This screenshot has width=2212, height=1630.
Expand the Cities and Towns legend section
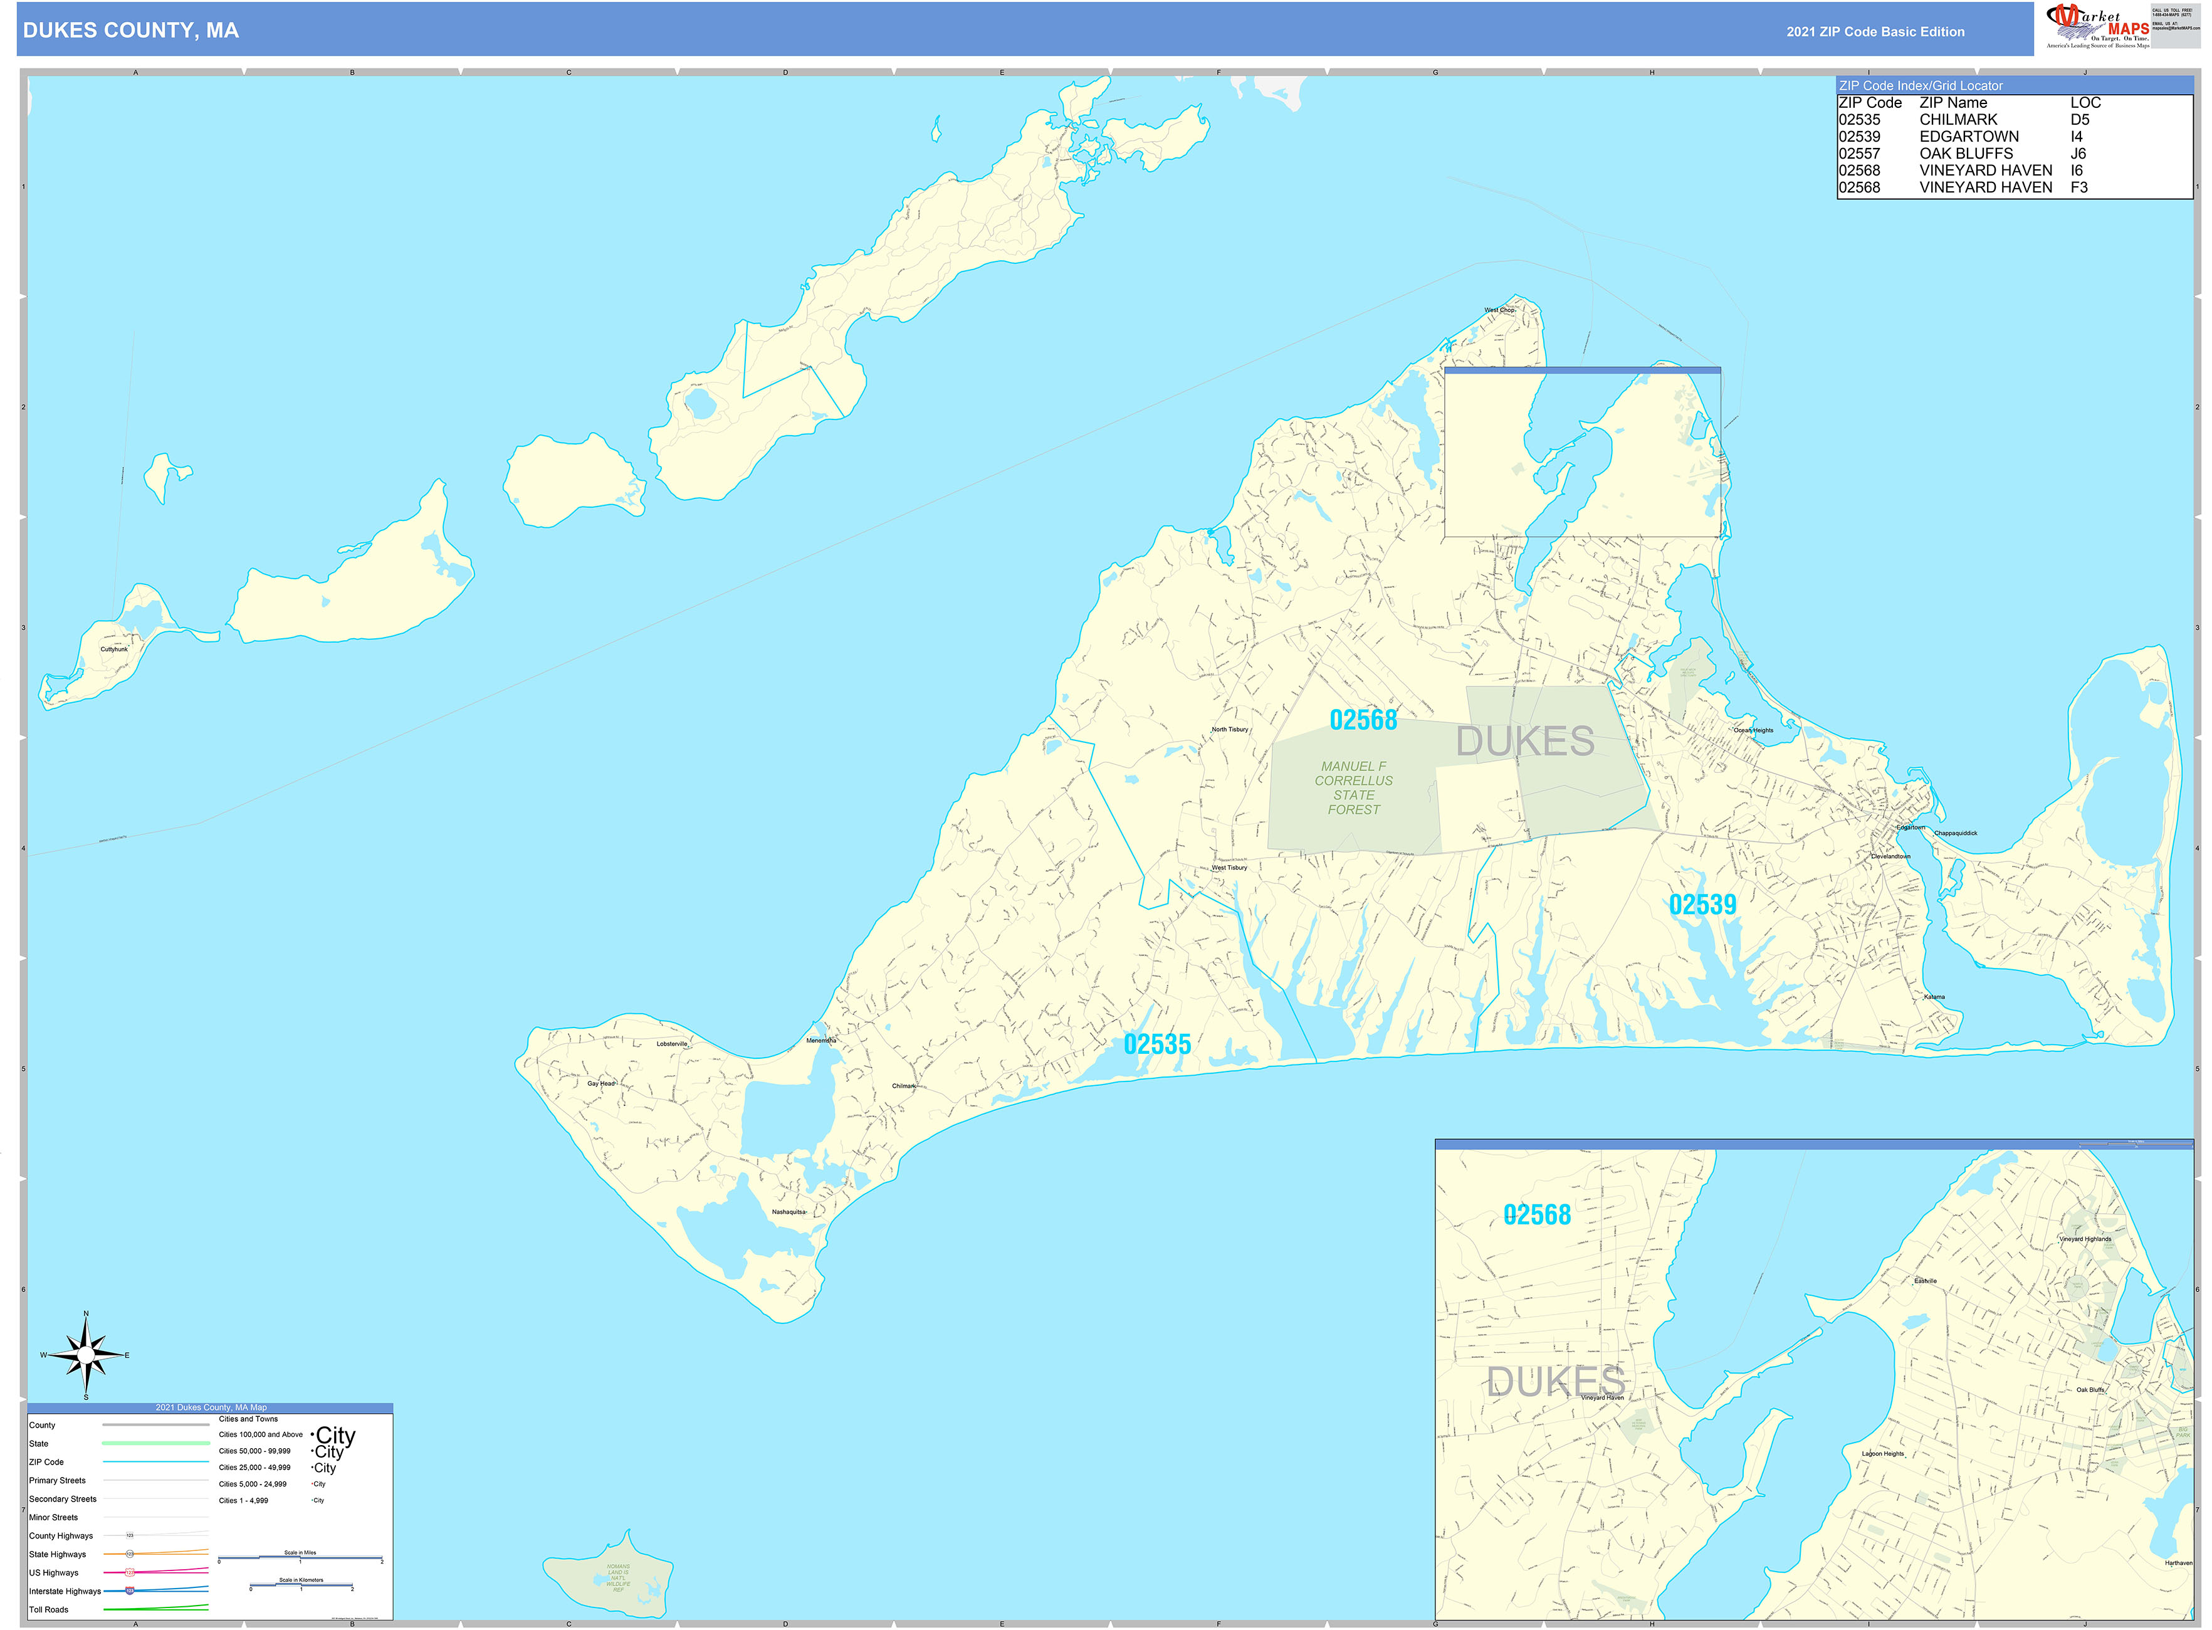[249, 1419]
